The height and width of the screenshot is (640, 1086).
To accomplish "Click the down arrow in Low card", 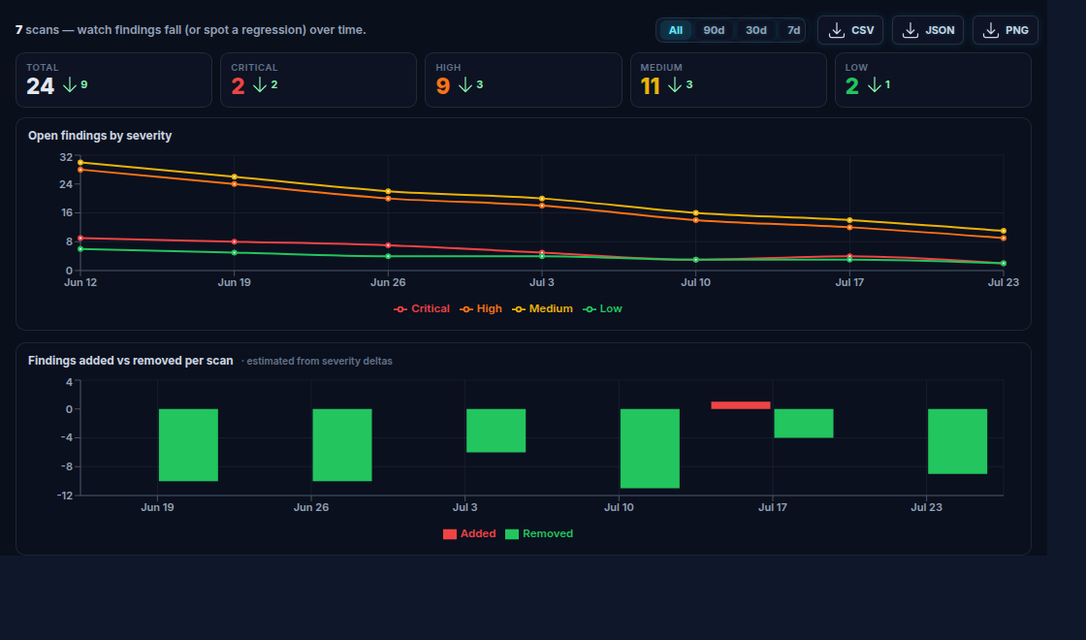I will coord(875,84).
